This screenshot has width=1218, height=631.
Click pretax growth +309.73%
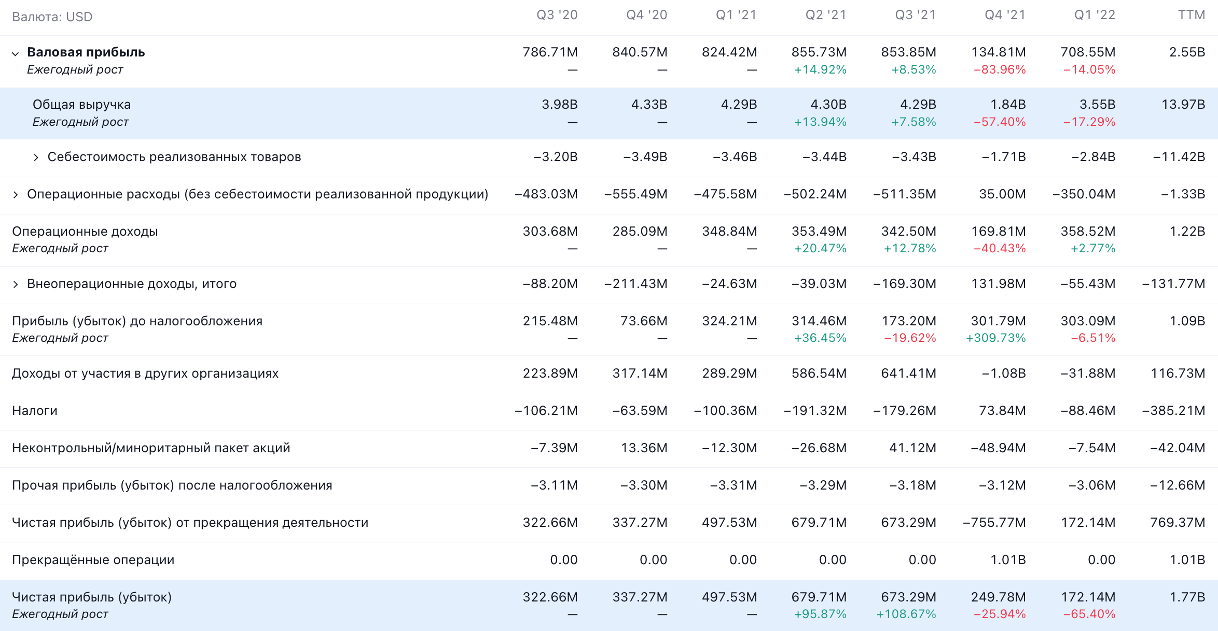[x=996, y=338]
